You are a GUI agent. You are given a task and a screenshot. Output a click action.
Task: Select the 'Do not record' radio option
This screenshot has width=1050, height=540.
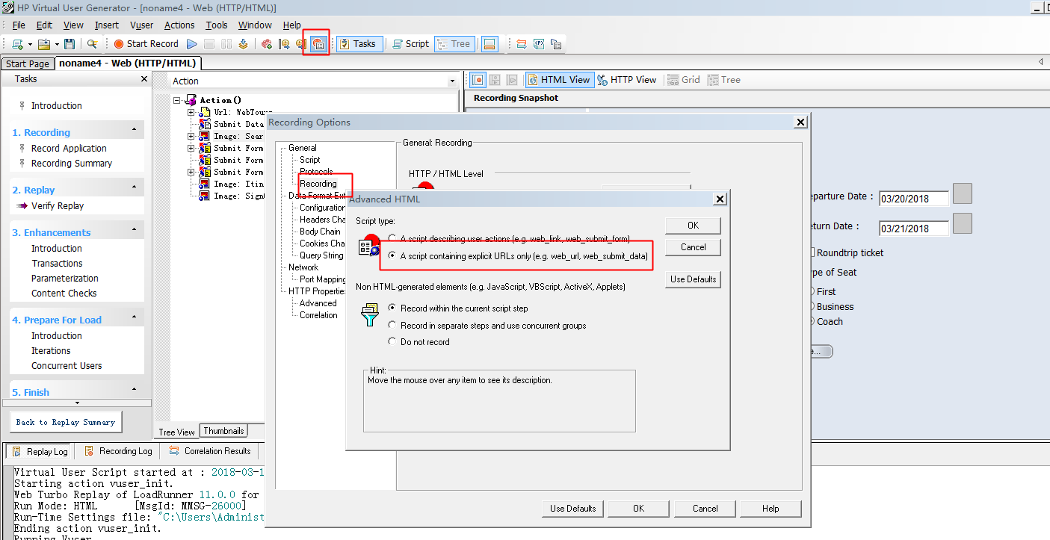[x=392, y=341]
